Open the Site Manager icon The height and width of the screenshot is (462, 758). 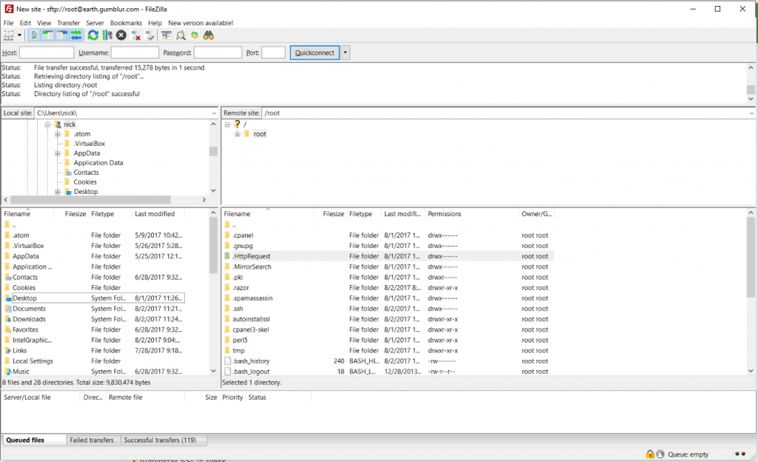[x=9, y=36]
